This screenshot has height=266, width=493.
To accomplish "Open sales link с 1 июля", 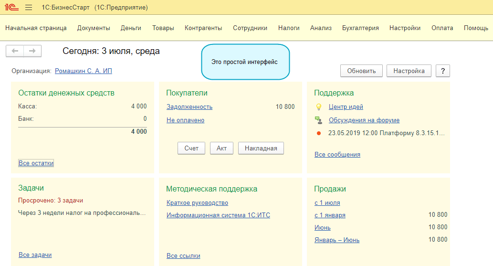I will [327, 203].
